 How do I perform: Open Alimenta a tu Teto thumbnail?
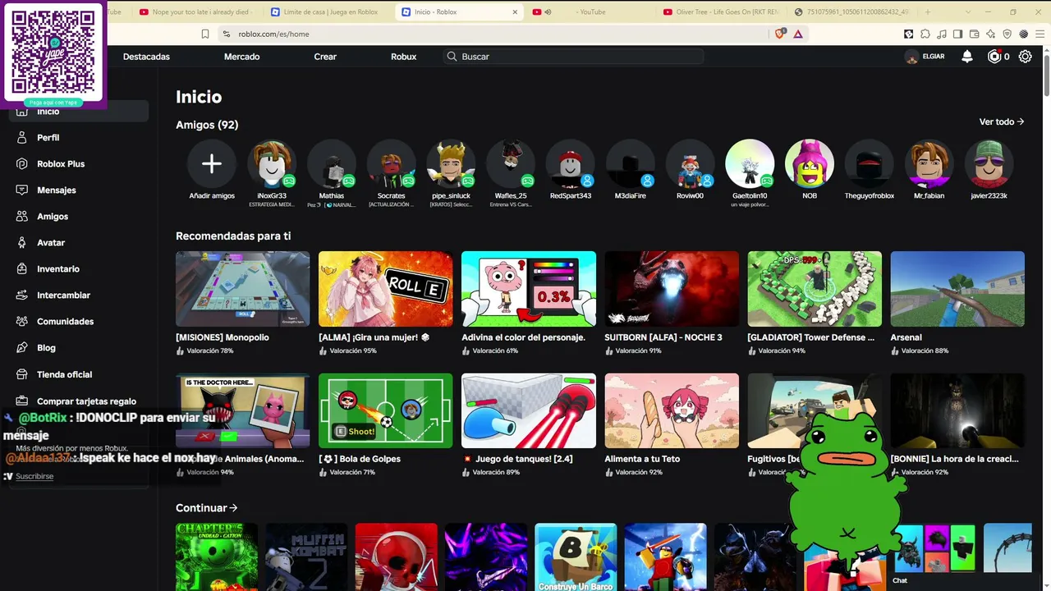point(672,410)
